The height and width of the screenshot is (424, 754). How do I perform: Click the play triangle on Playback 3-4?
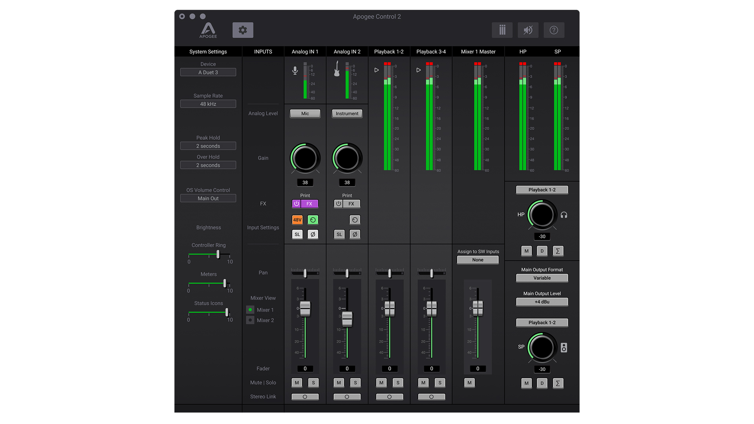coord(418,70)
